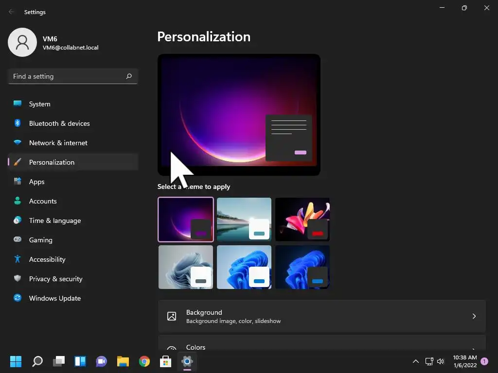498x373 pixels.
Task: Open Task View from taskbar
Action: [59, 361]
